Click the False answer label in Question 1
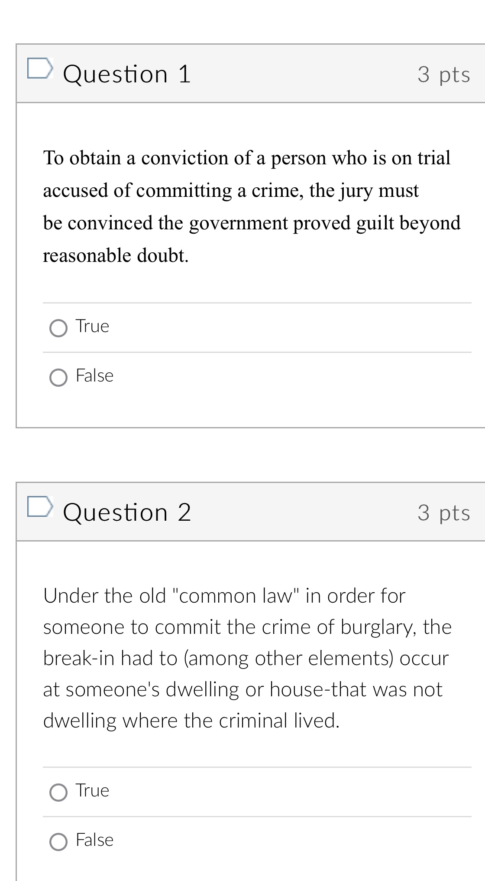 [94, 376]
